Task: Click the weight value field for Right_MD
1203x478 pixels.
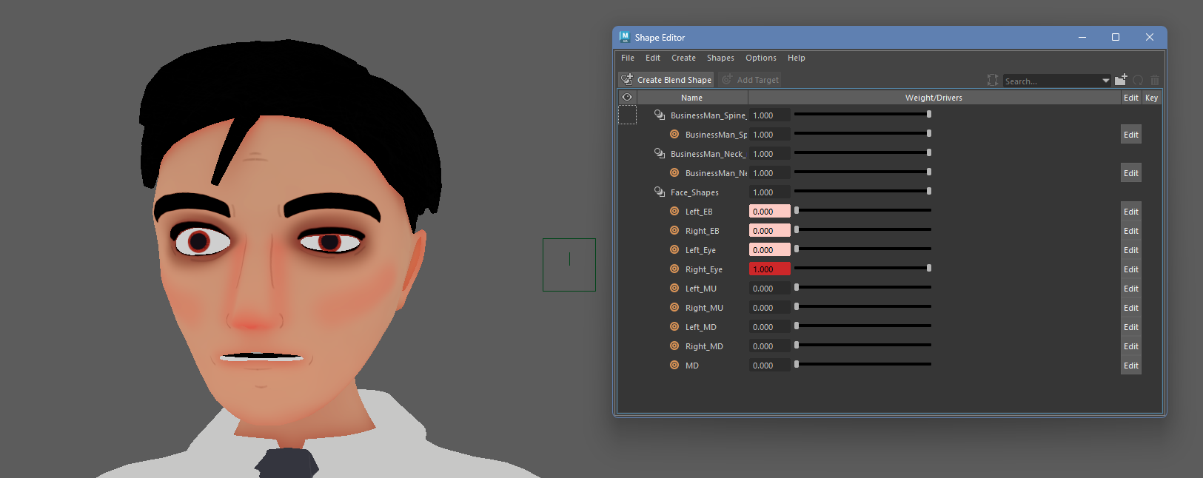Action: [x=770, y=346]
